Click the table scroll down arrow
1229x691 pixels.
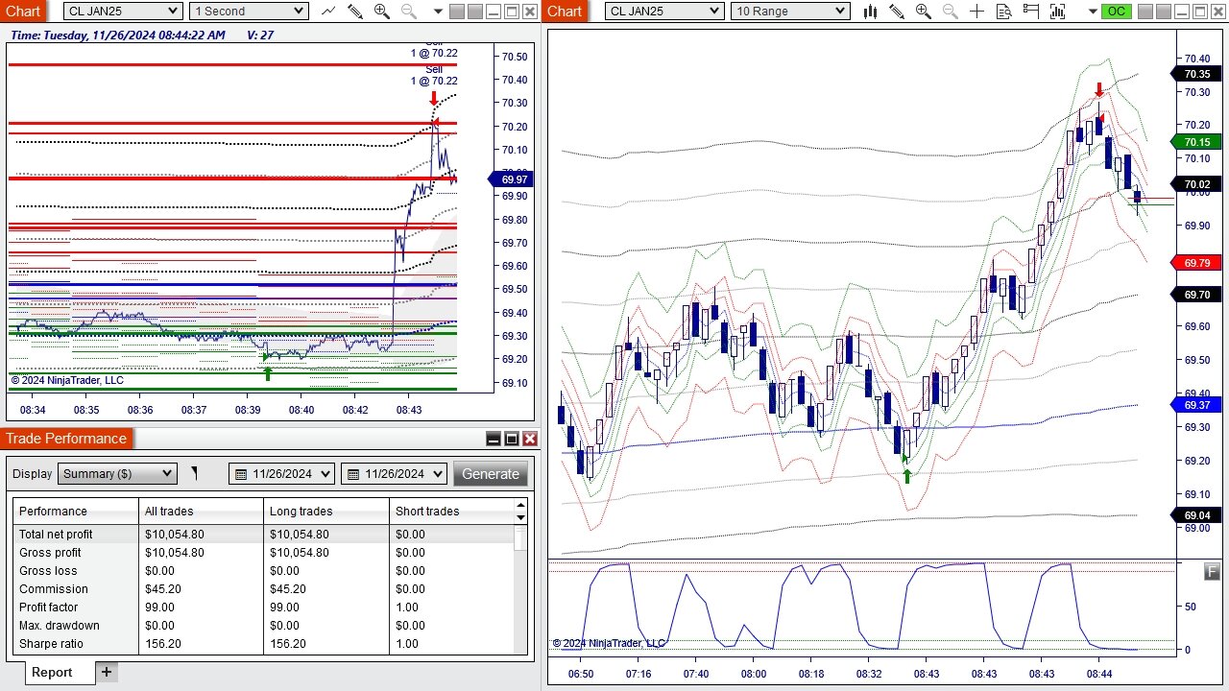tap(520, 517)
